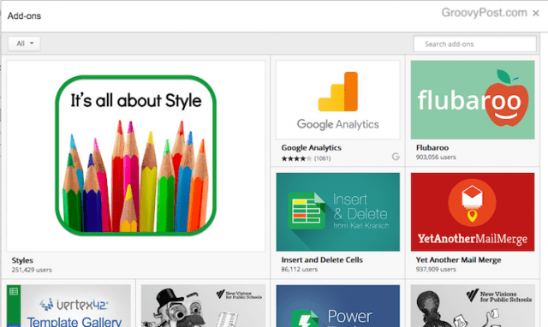Open the Power Tools add-on tile
This screenshot has height=327, width=548.
pyautogui.click(x=338, y=306)
